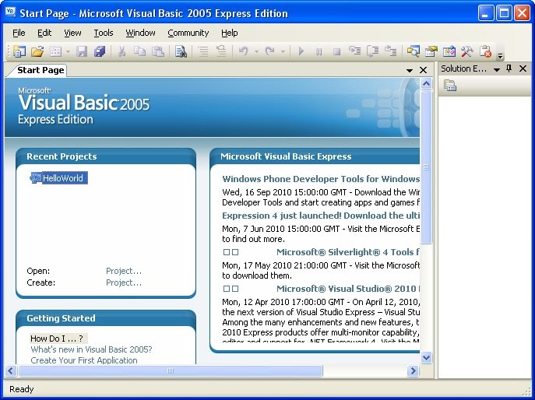Expand the Add New Item dropdown arrow

pyautogui.click(x=68, y=52)
